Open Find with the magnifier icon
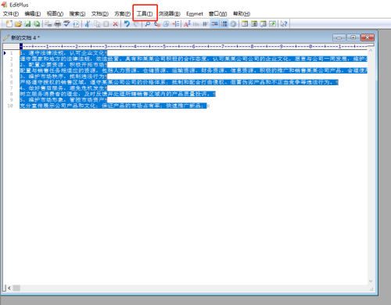Image resolution: width=391 pixels, height=305 pixels. [147, 24]
